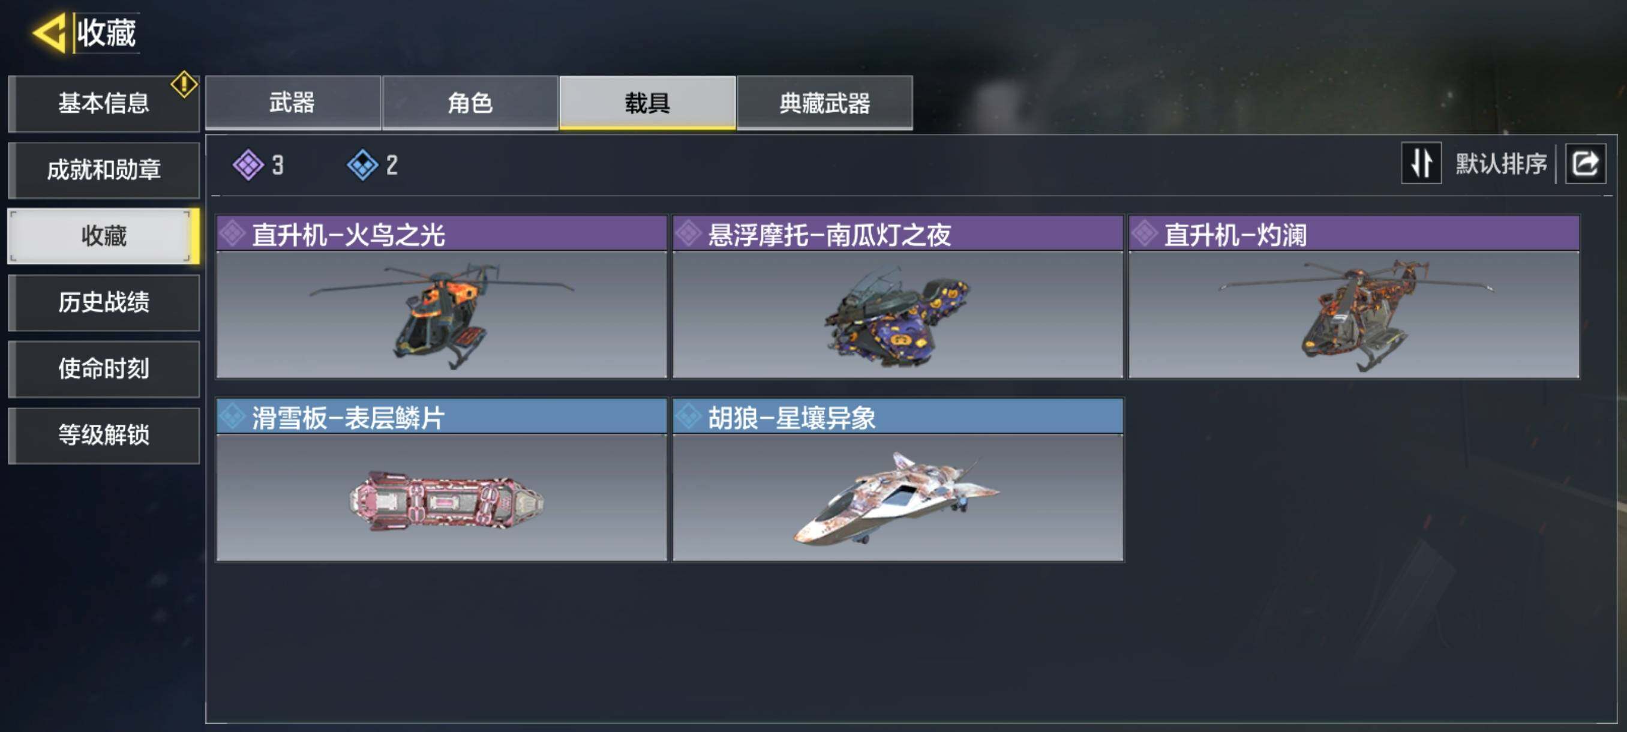Open the 等级解锁 sidebar entry
The height and width of the screenshot is (732, 1627).
click(104, 435)
